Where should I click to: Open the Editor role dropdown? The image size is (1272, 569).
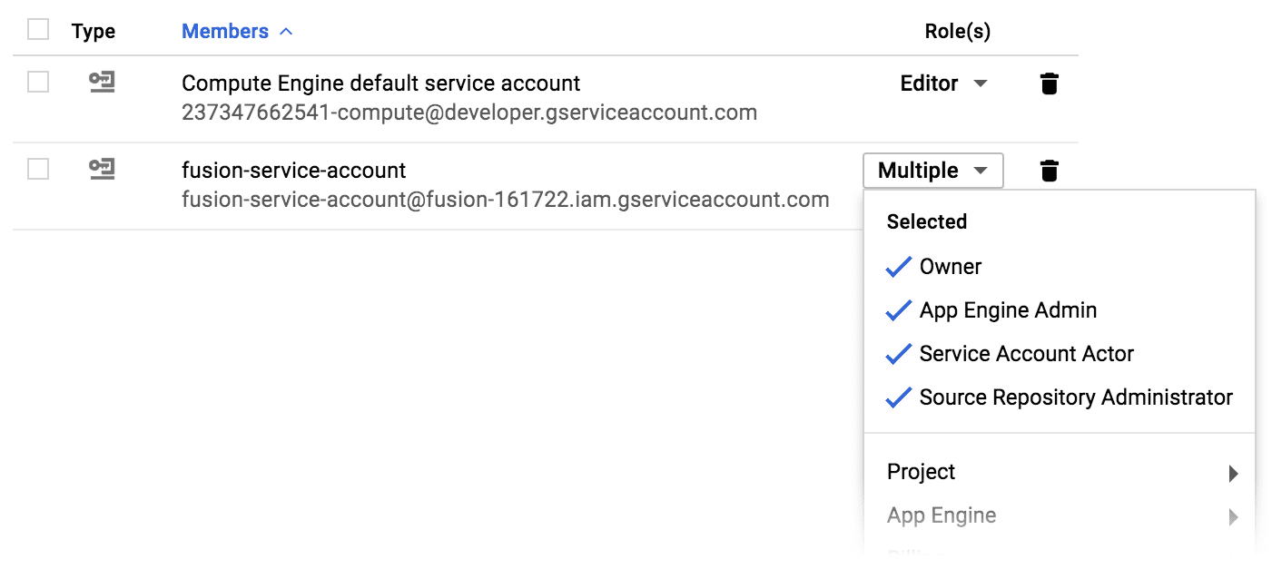(x=945, y=83)
